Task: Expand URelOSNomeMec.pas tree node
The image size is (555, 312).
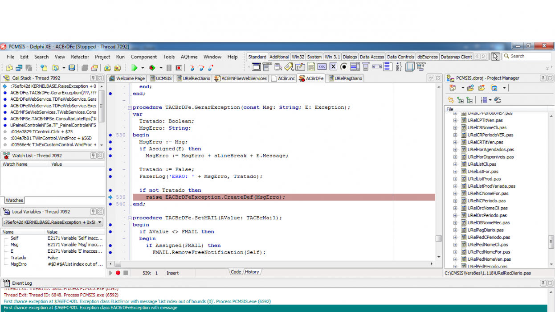Action: pyautogui.click(x=455, y=222)
